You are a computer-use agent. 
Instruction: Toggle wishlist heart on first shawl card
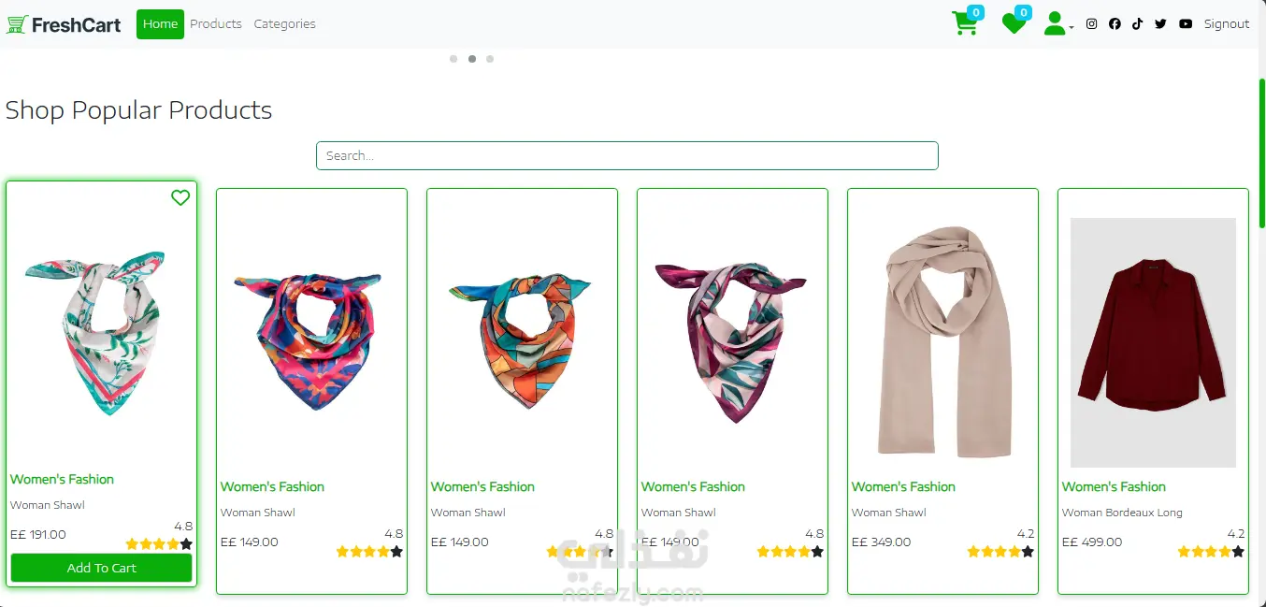(x=180, y=197)
